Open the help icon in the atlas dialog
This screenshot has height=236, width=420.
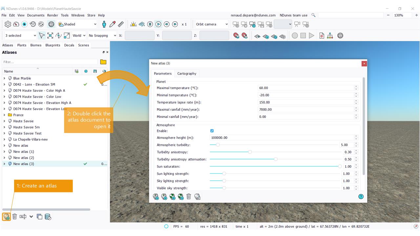[361, 197]
